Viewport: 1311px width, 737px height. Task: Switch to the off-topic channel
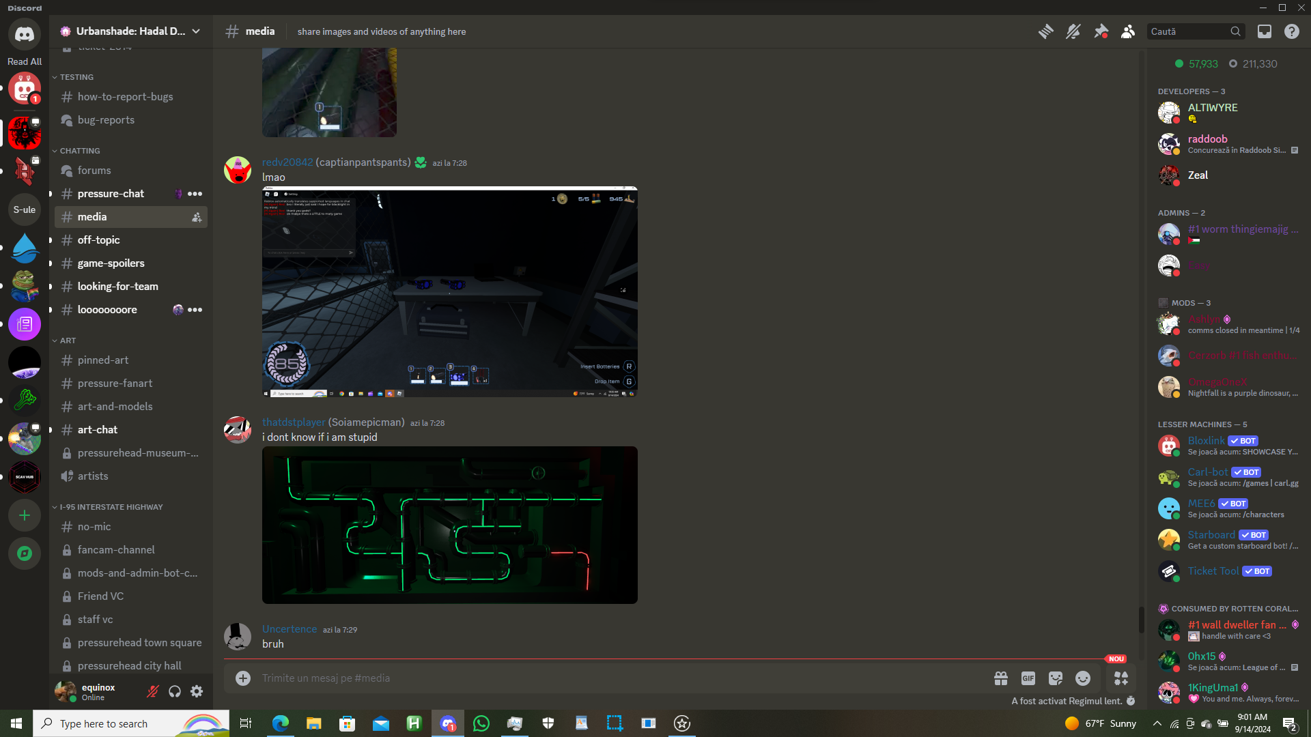pos(99,240)
